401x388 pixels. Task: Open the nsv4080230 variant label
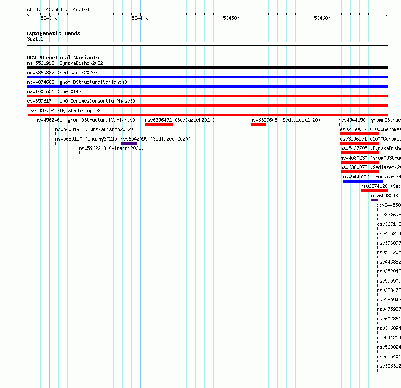coord(370,158)
